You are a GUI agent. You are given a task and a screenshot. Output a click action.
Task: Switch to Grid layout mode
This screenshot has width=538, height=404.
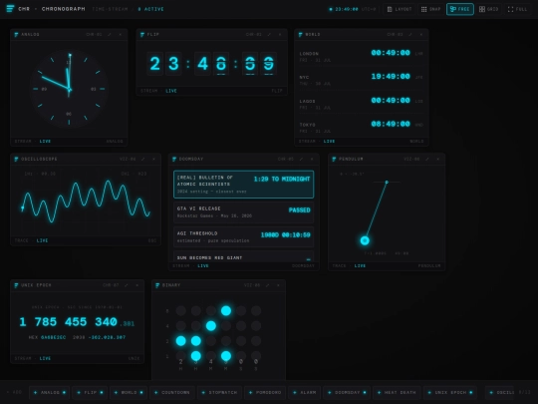488,9
